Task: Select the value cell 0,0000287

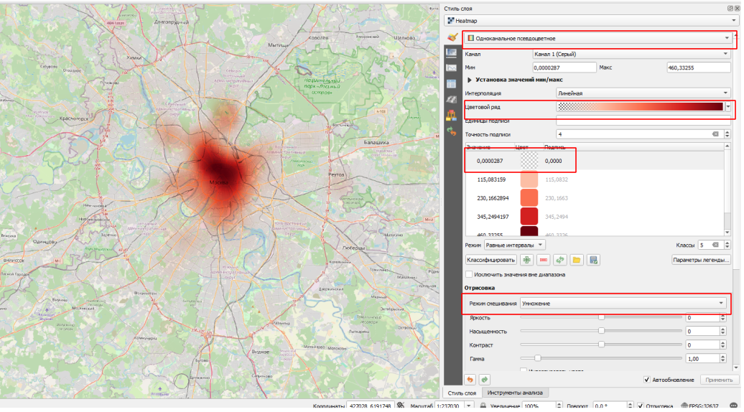Action: point(490,161)
